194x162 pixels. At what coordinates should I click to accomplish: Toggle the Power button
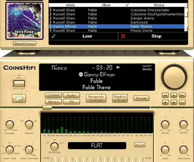(19, 84)
